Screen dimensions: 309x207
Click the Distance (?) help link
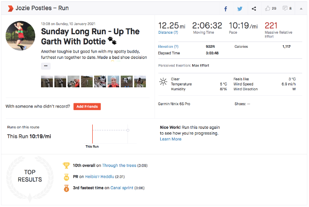[168, 33]
